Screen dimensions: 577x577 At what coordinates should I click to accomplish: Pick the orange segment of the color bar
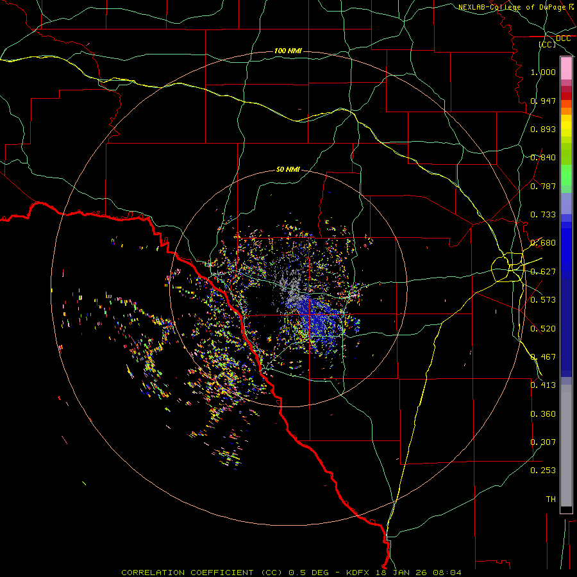tap(566, 111)
